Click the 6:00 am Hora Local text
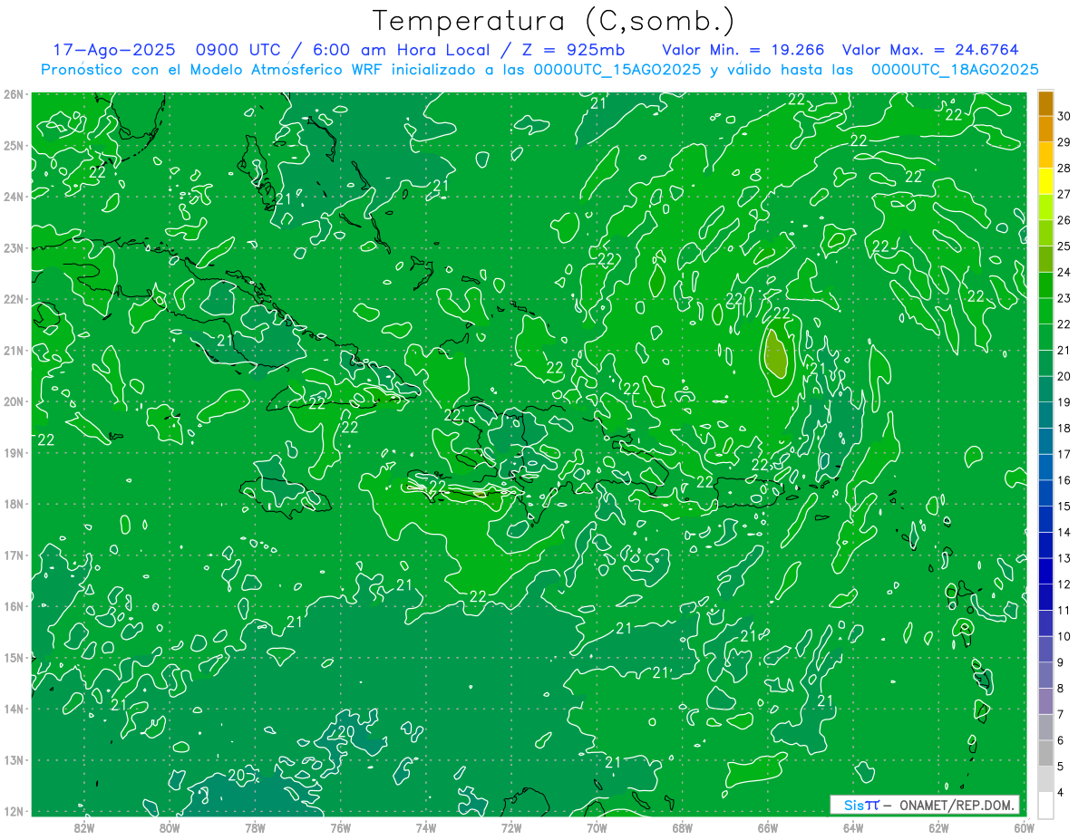Screen dimensions: 1088x840 pos(399,50)
